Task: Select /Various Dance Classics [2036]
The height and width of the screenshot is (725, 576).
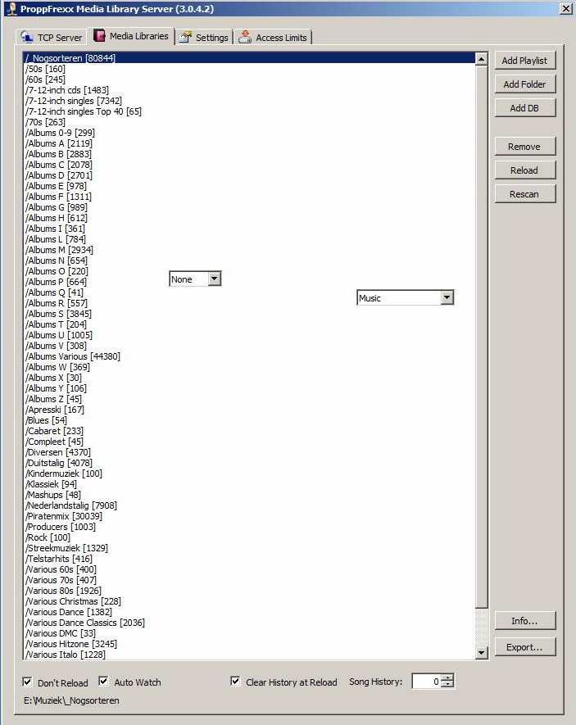Action: click(x=249, y=623)
